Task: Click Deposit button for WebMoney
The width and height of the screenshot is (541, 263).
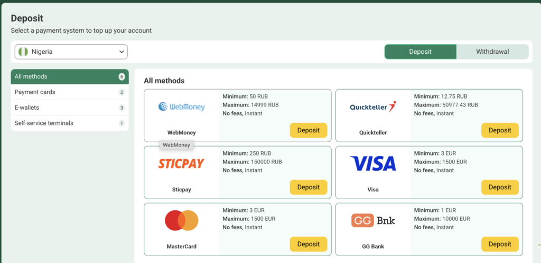Action: [x=309, y=131]
